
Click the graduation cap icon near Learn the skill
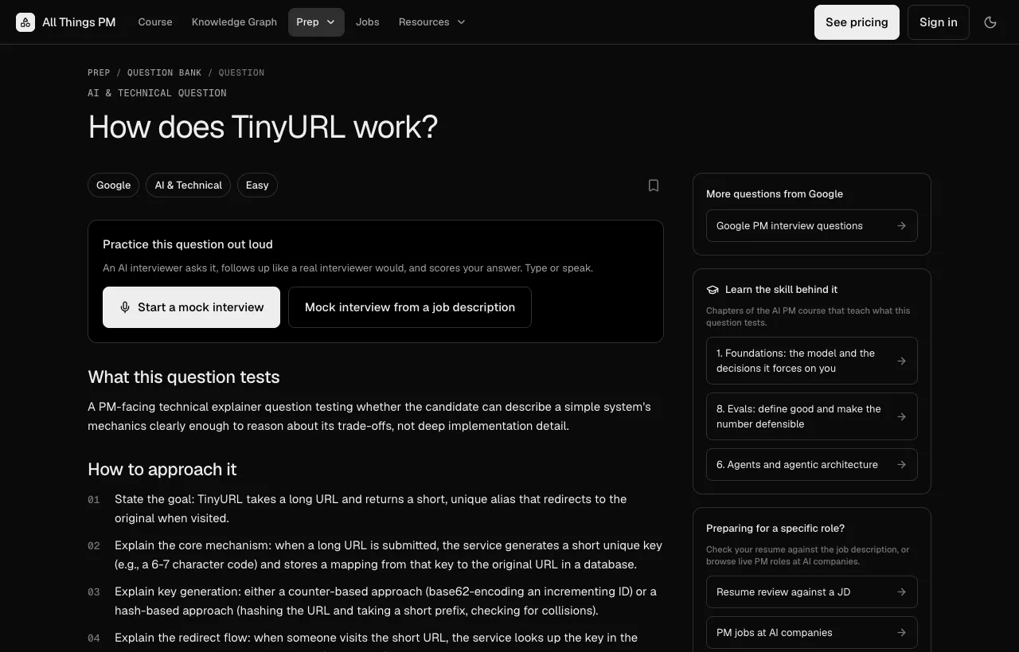(713, 290)
